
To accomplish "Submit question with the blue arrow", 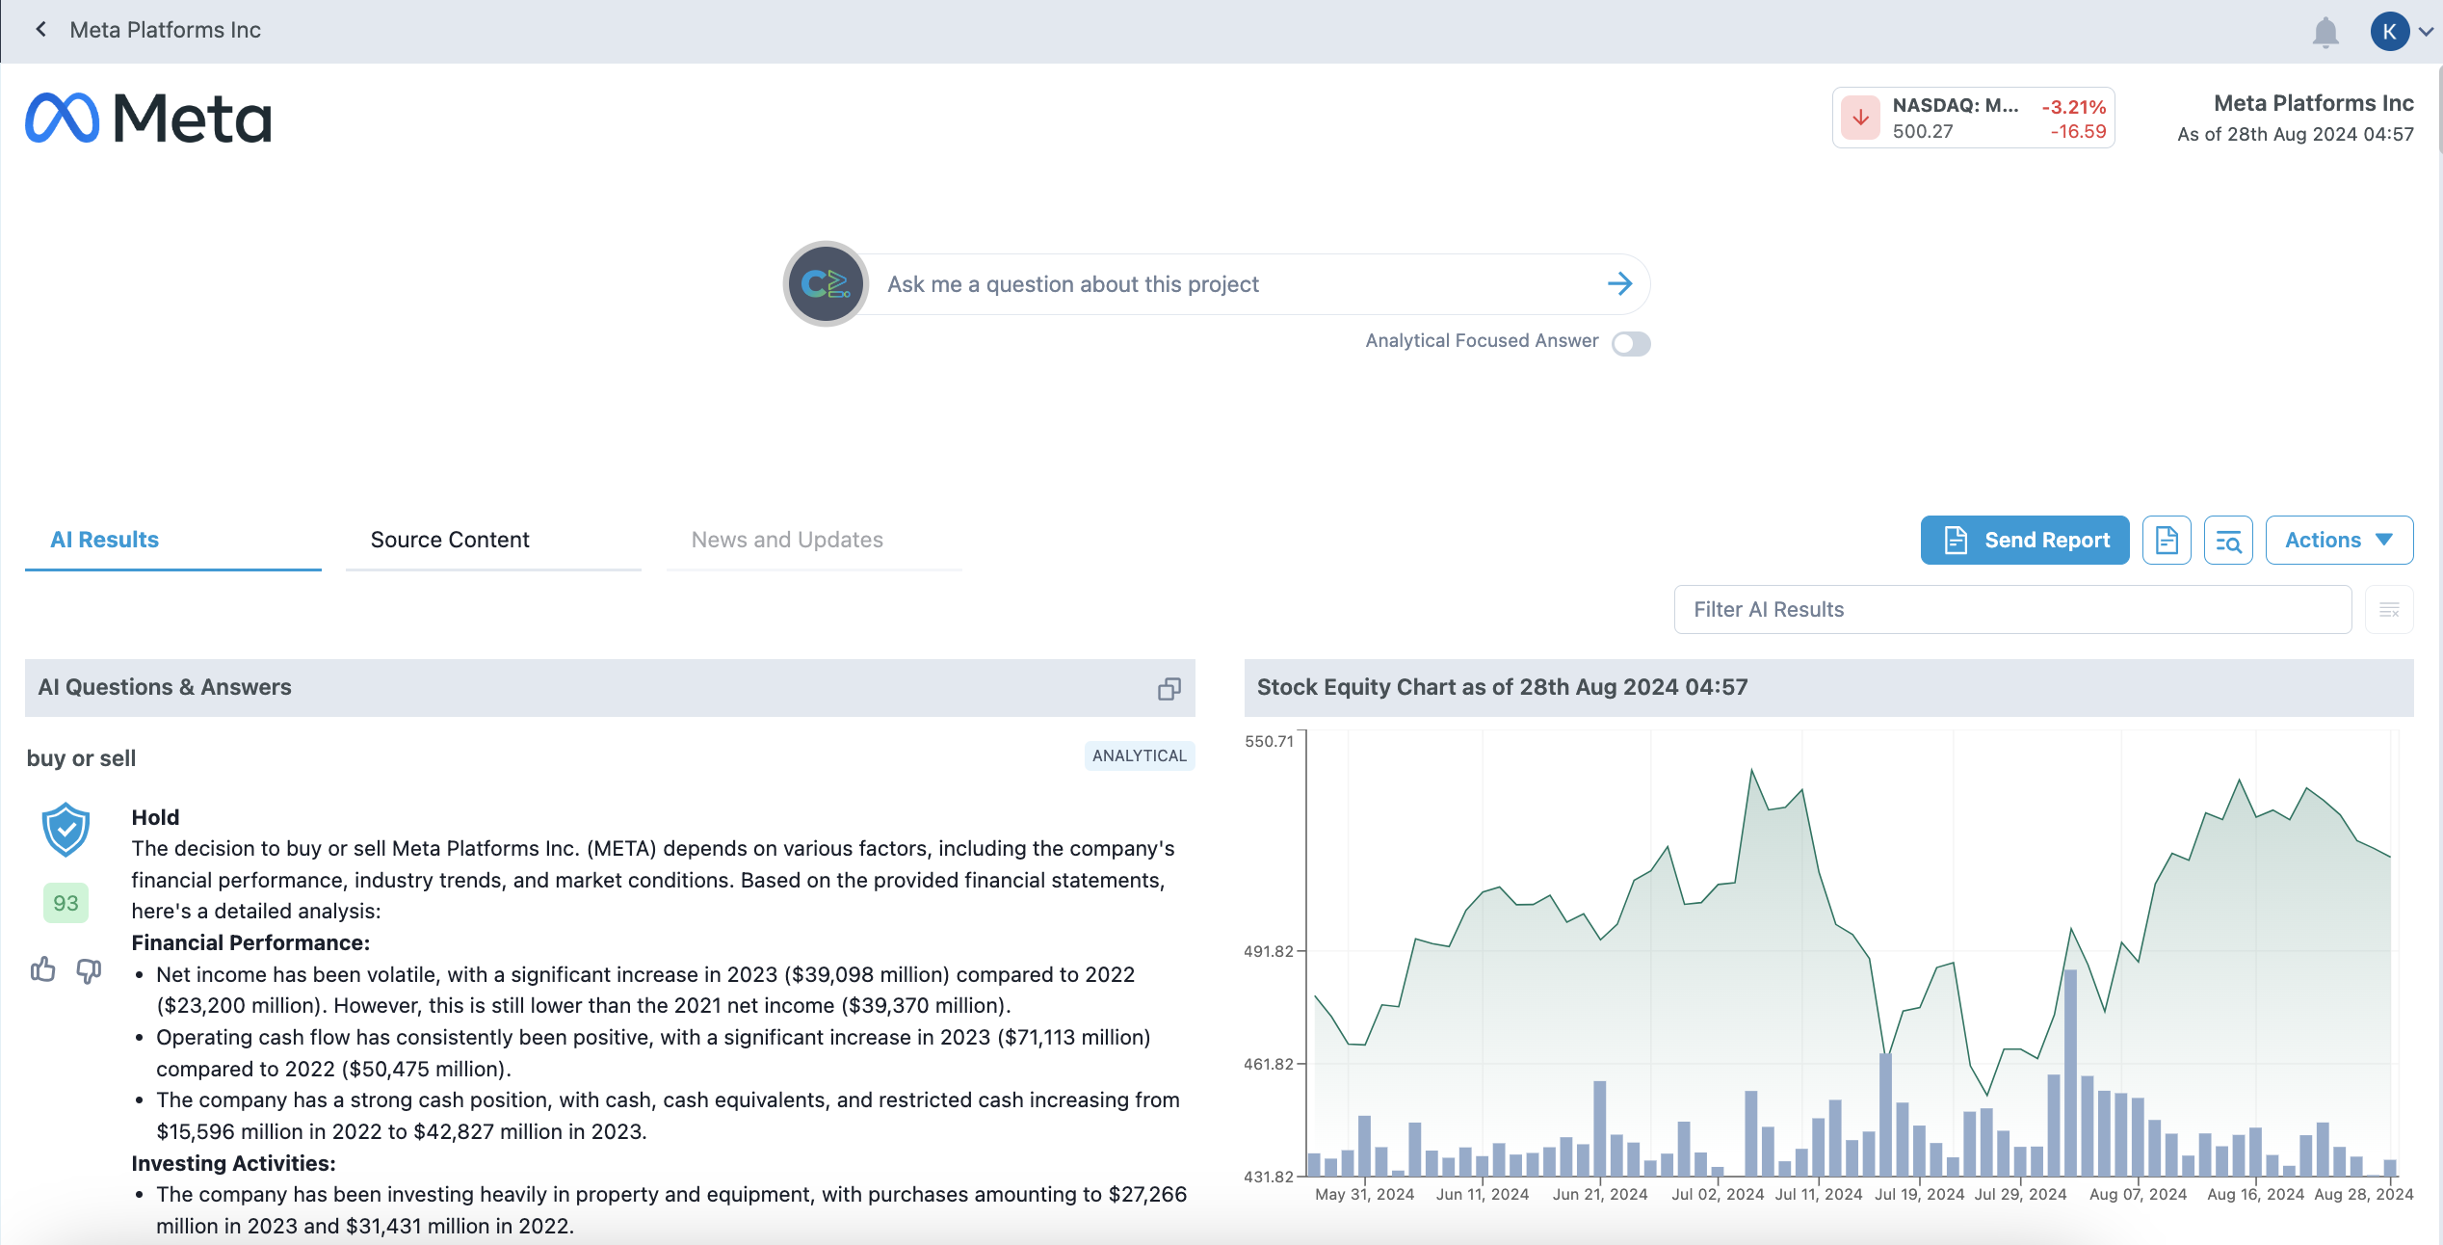I will (1620, 283).
